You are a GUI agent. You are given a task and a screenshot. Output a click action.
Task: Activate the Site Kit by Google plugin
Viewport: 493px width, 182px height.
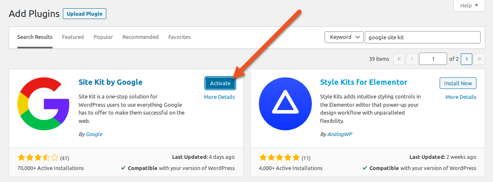(x=220, y=83)
